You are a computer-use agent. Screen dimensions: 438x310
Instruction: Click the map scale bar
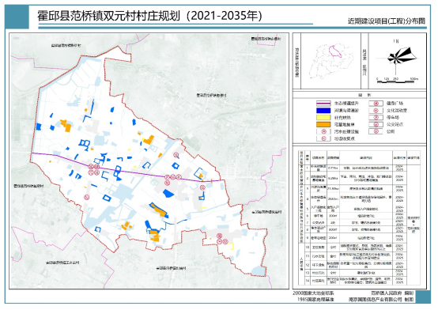pyautogui.click(x=398, y=81)
